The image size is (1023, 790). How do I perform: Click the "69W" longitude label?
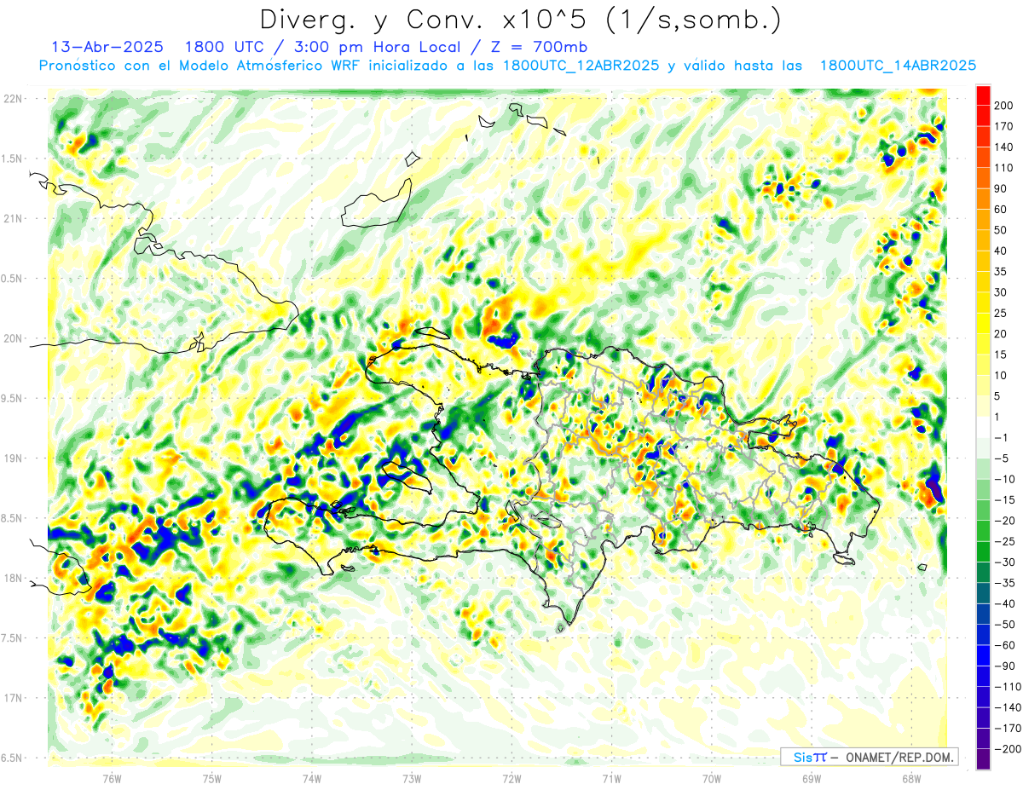[x=812, y=779]
